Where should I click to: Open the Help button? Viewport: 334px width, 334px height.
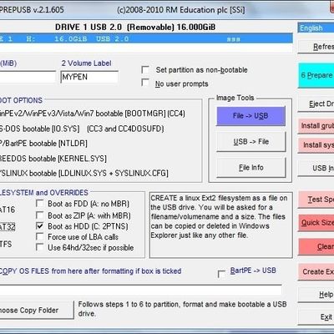[x=316, y=295]
